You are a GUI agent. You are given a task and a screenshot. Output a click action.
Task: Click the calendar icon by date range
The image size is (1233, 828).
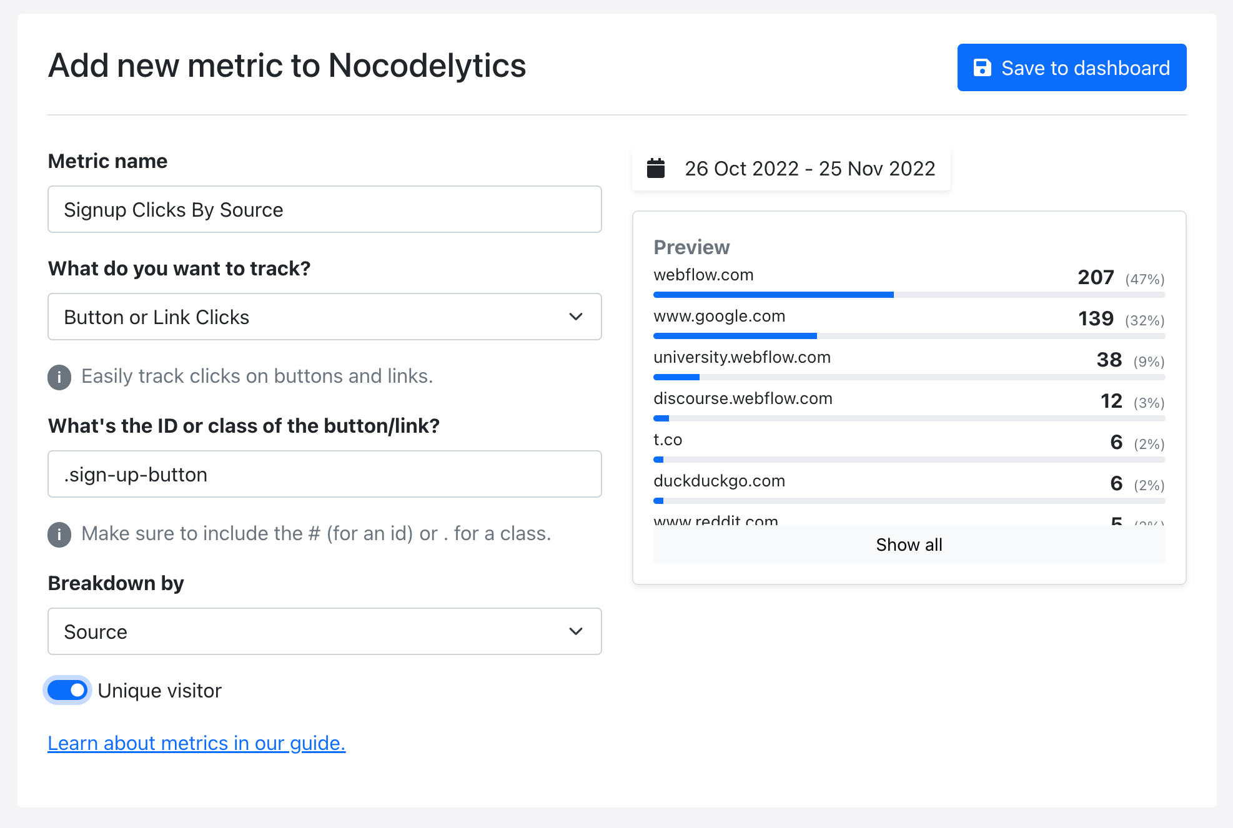656,169
